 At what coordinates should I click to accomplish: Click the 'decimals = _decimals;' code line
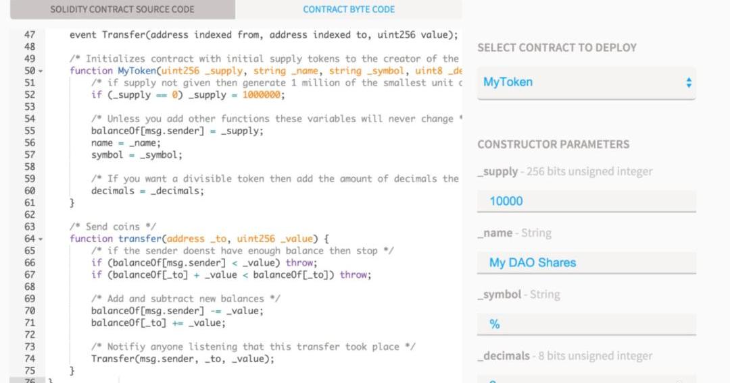(x=147, y=191)
